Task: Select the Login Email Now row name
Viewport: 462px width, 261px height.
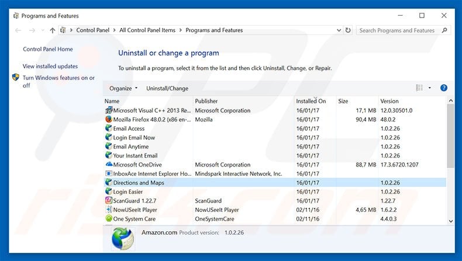Action: tap(134, 137)
